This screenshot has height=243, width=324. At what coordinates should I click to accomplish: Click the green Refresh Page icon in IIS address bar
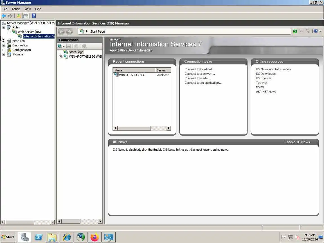(295, 31)
